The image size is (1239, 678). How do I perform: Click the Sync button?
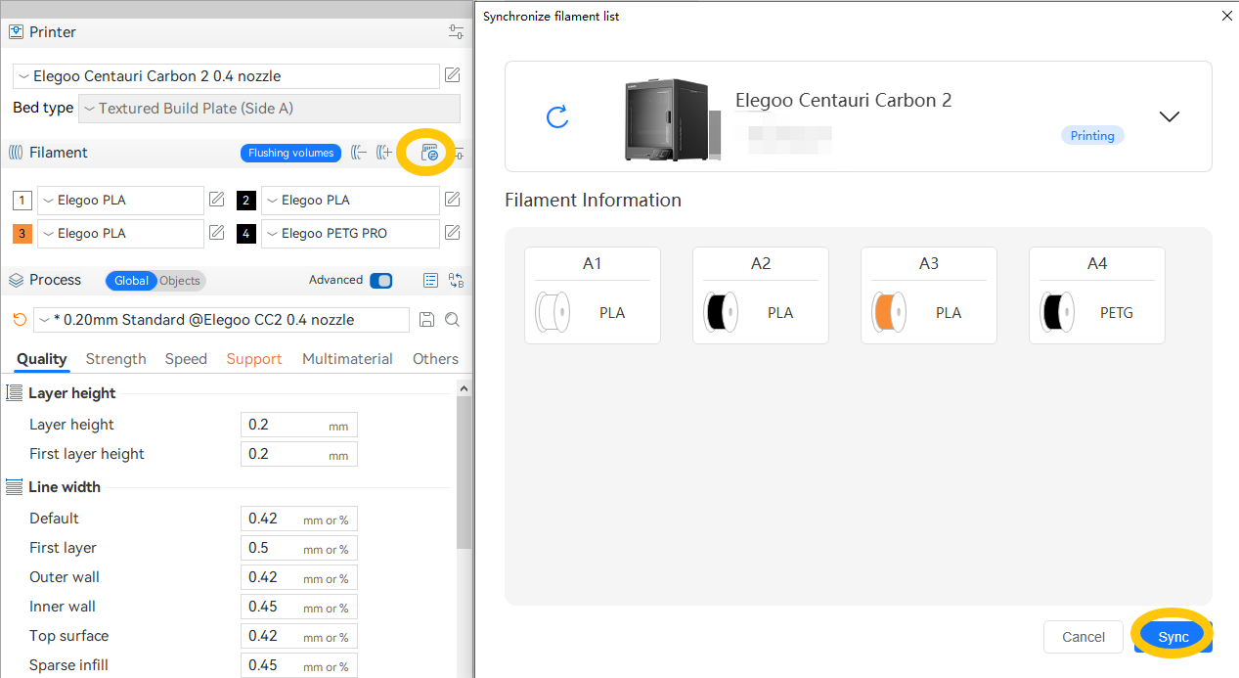[1172, 636]
